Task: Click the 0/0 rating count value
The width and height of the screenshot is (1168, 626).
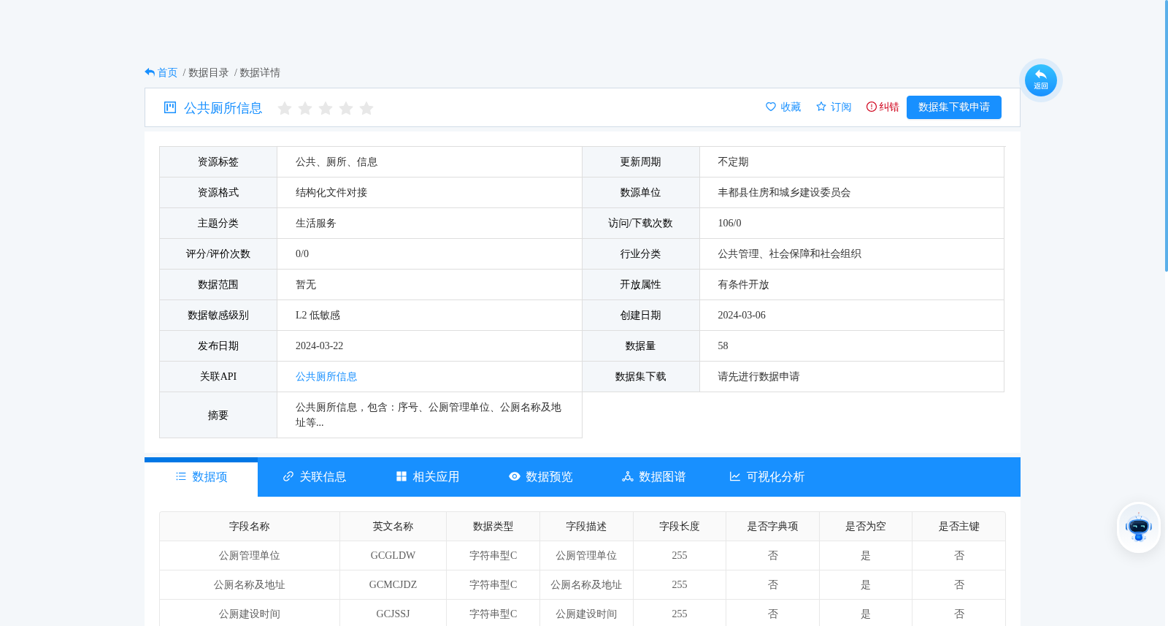Action: point(302,254)
